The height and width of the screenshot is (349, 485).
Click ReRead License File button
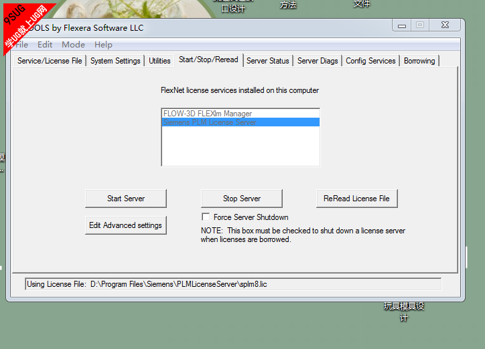point(356,199)
